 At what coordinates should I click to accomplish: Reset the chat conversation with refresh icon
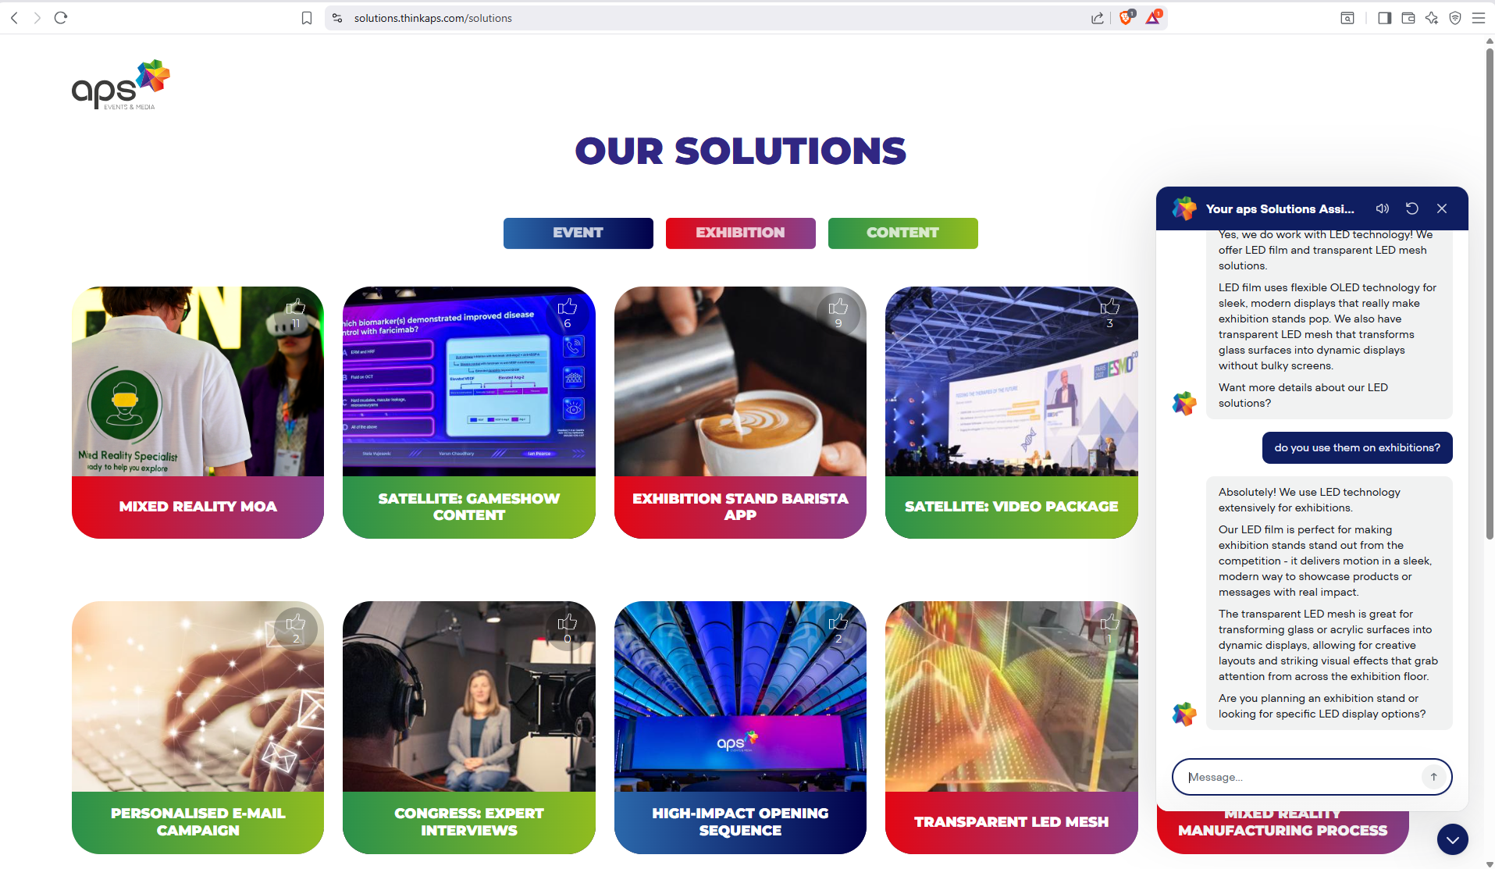[1412, 208]
